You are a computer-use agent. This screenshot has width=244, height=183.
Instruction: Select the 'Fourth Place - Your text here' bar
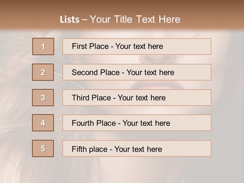[137, 123]
